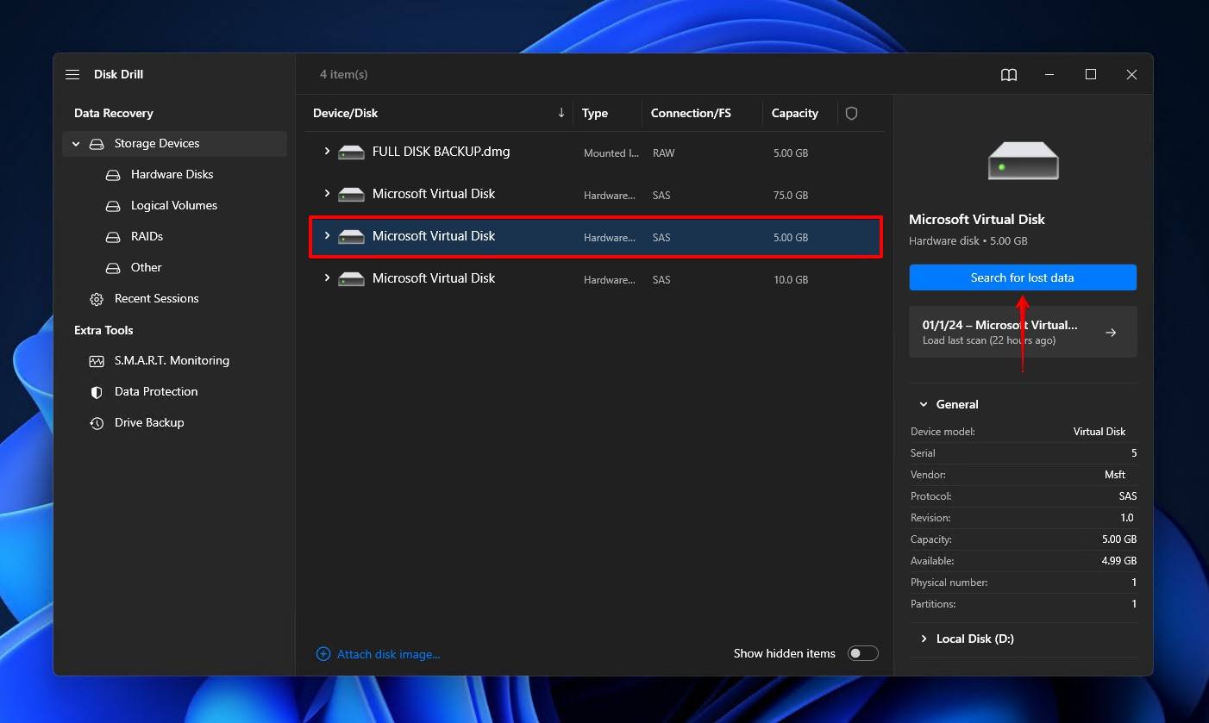Open the RAIDs view
The width and height of the screenshot is (1209, 723).
[147, 237]
